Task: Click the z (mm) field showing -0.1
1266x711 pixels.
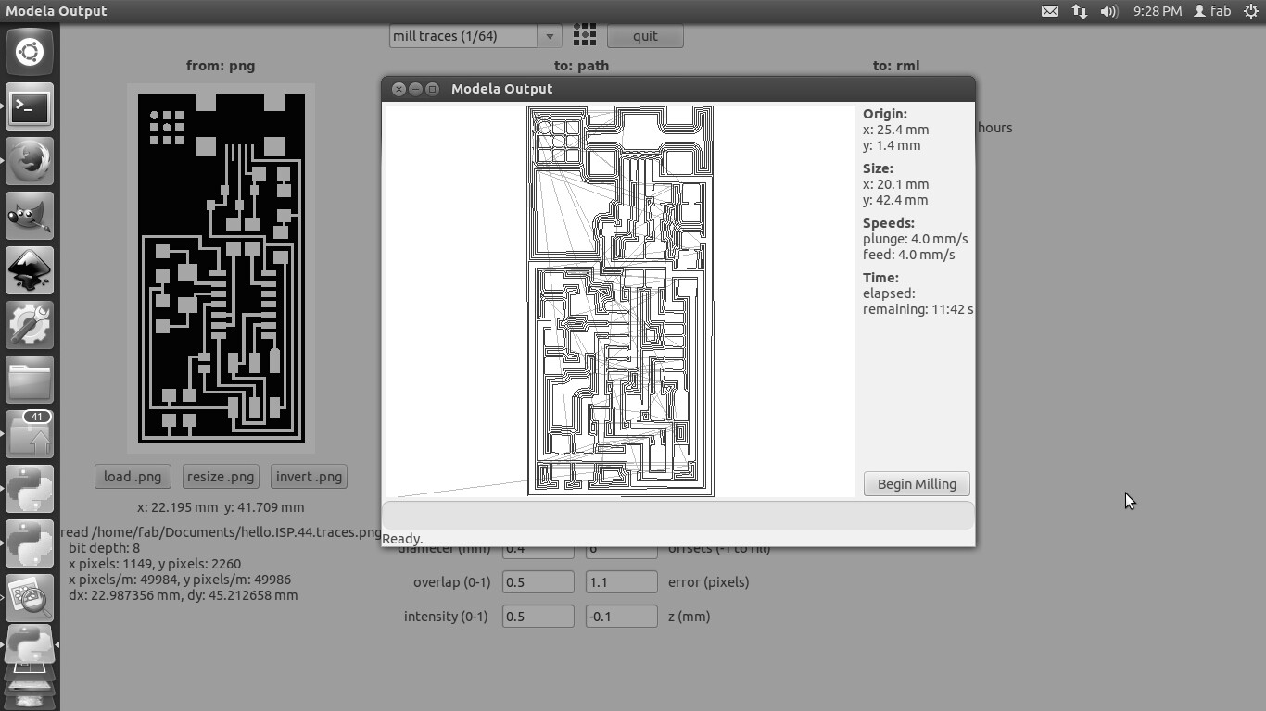Action: (x=621, y=617)
